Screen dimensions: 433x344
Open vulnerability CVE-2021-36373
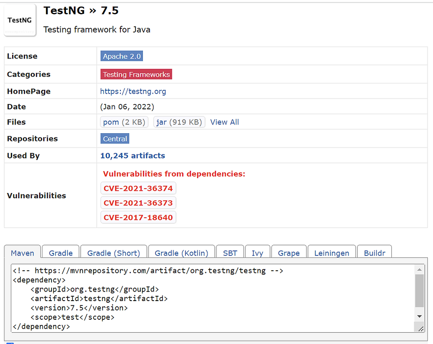(138, 203)
